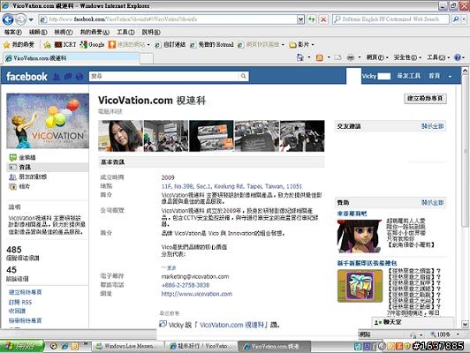Click the 我的最愛 favorites star button
Image resolution: width=470 pixels, height=353 pixels.
[x=19, y=45]
